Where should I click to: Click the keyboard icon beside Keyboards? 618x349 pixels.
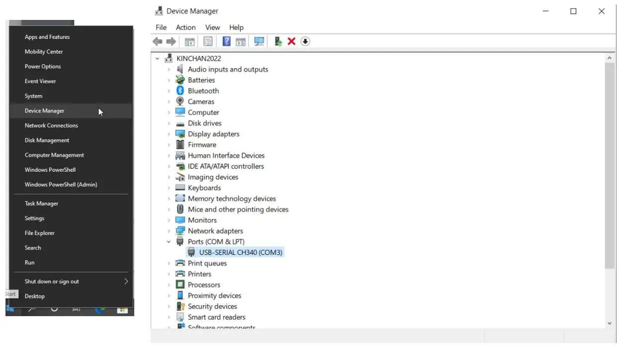pyautogui.click(x=180, y=188)
